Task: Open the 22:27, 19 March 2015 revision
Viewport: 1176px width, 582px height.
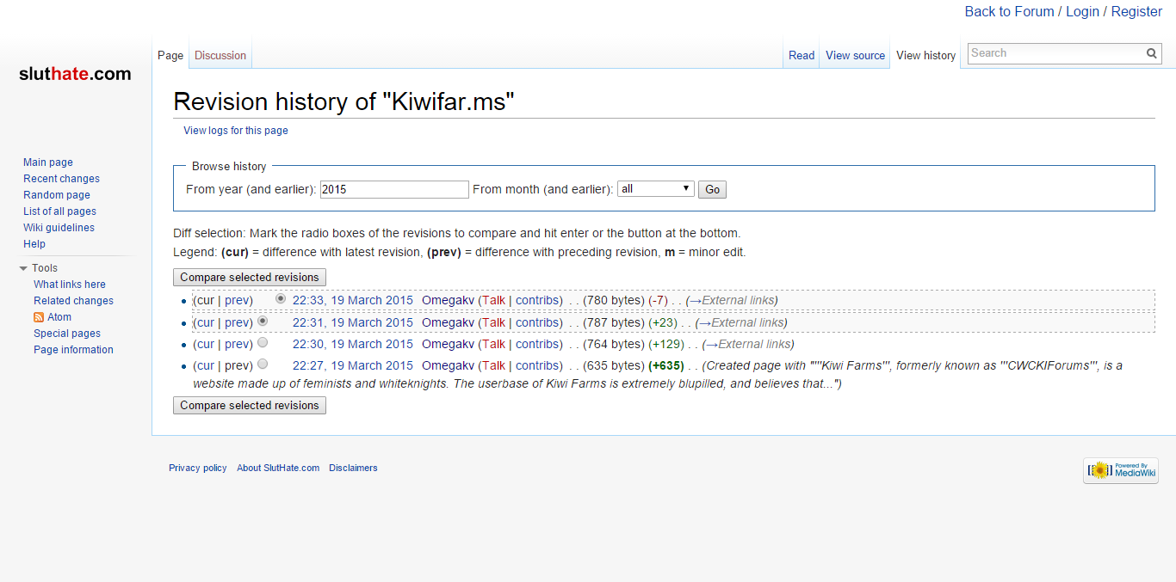Action: coord(353,365)
